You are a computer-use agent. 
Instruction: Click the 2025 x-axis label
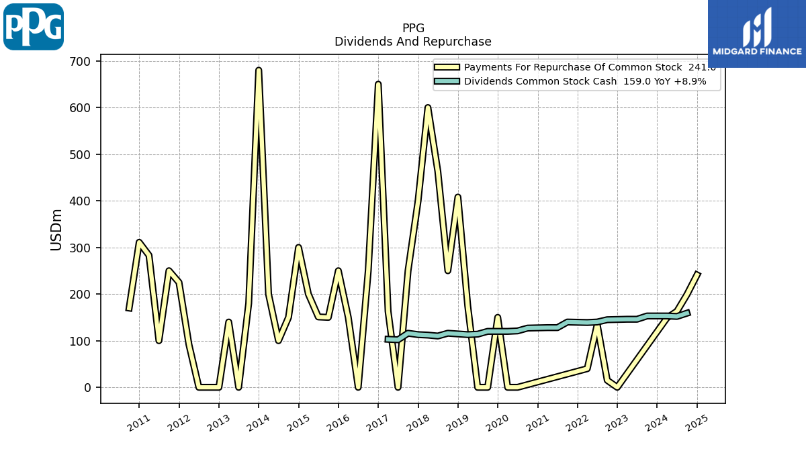pyautogui.click(x=697, y=423)
